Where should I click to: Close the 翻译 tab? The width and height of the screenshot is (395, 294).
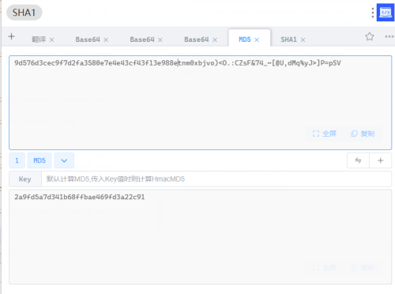(x=51, y=40)
